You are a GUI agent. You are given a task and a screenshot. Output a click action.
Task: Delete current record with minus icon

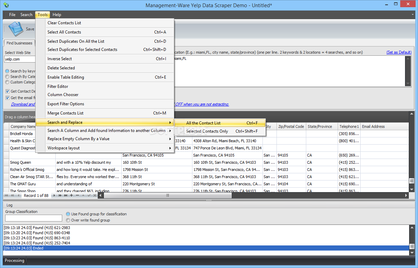tap(77, 196)
